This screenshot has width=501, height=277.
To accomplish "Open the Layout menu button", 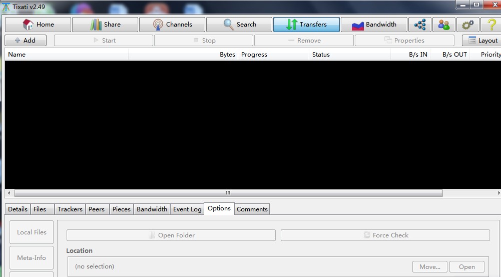I will [482, 40].
